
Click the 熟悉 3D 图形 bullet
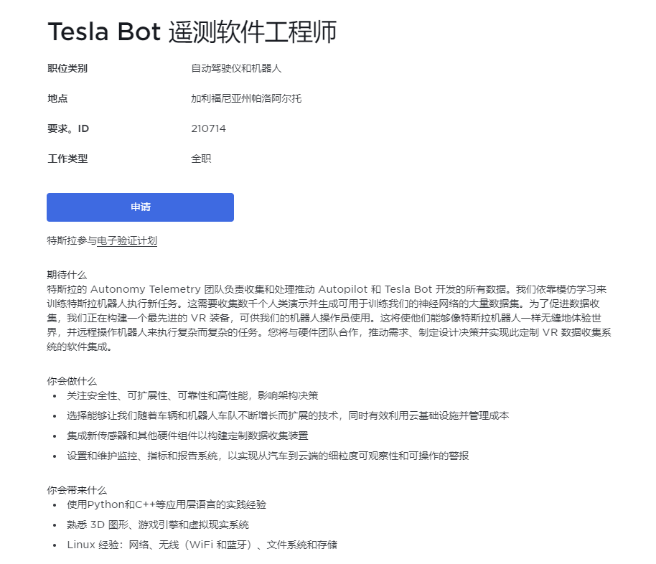pyautogui.click(x=158, y=525)
